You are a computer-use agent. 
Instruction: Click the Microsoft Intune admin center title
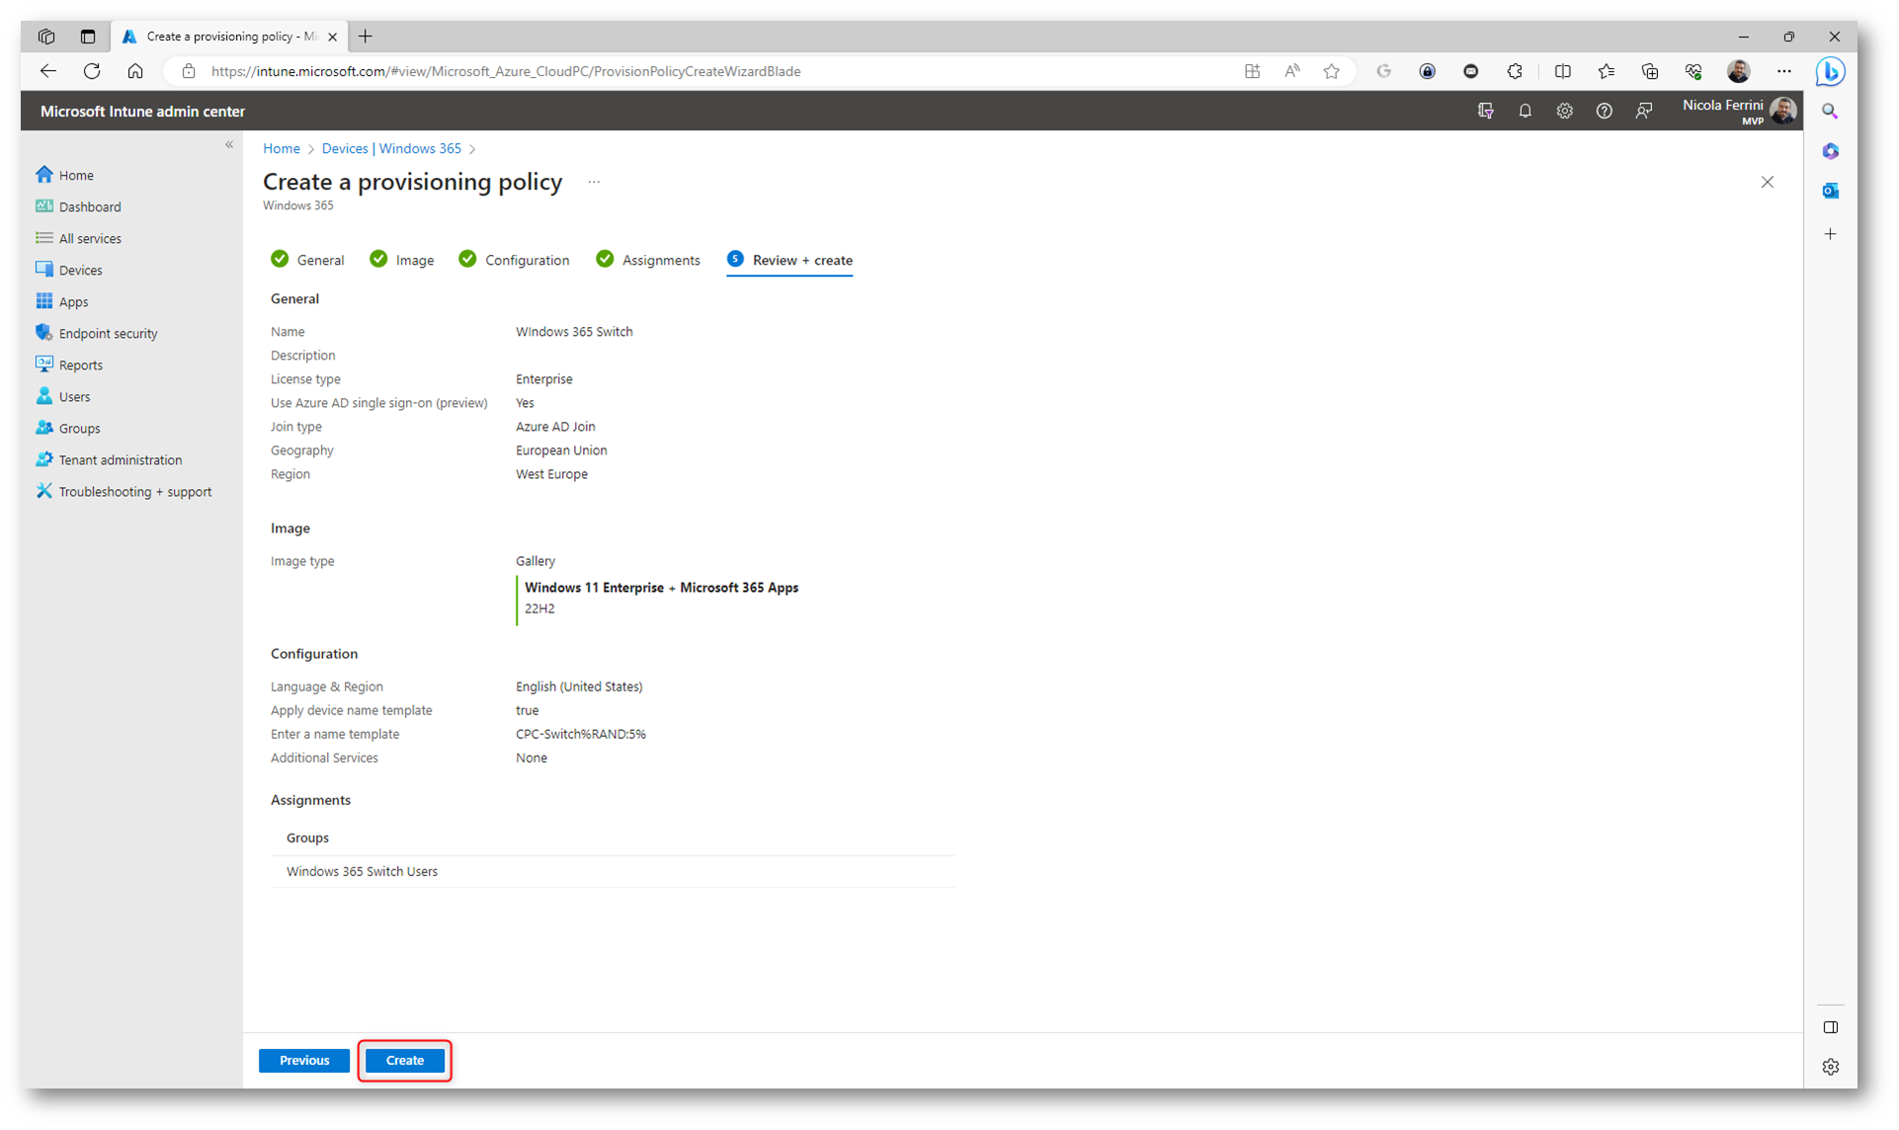[x=143, y=112]
